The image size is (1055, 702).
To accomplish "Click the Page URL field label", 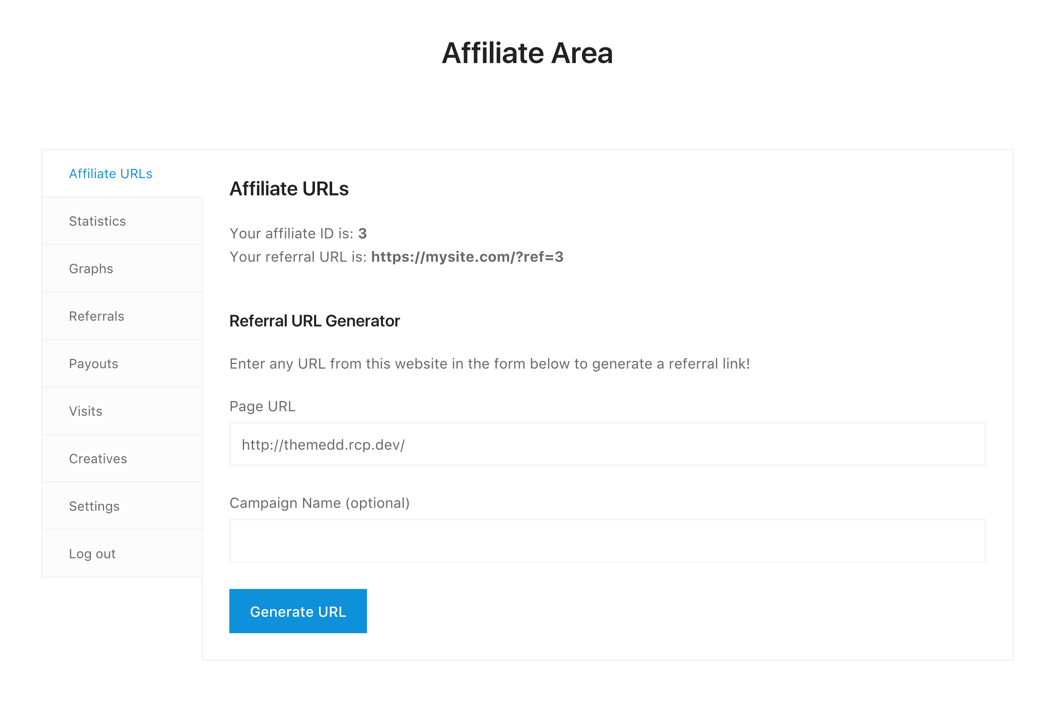I will pos(262,406).
